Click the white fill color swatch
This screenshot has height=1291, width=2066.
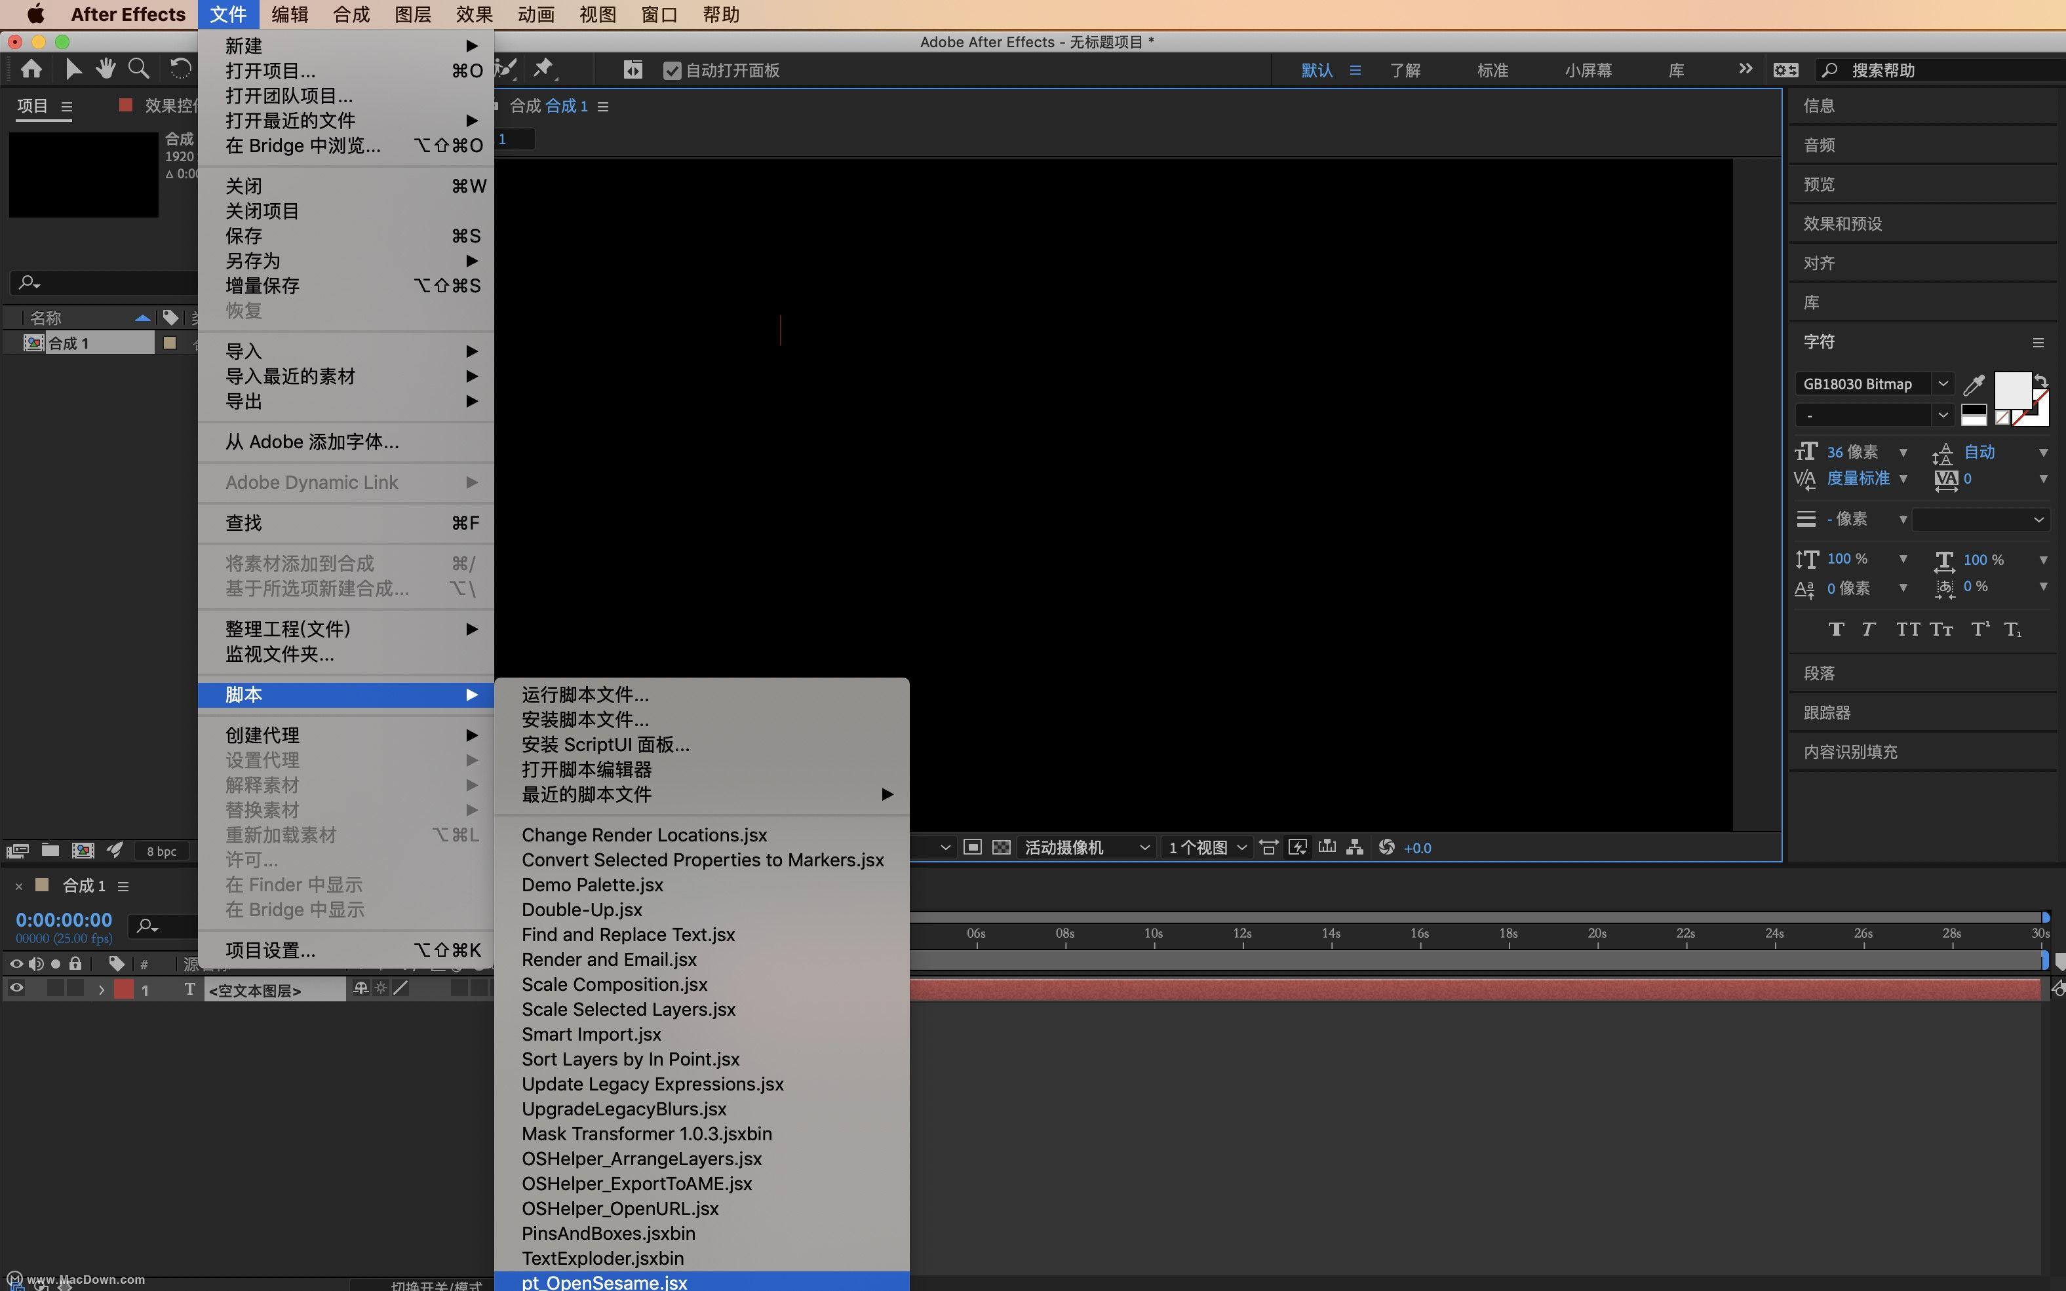2012,390
